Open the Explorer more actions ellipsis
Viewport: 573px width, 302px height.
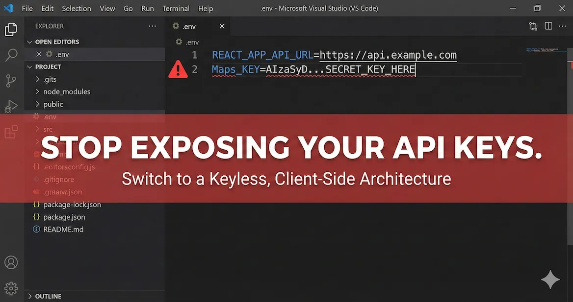(x=152, y=25)
